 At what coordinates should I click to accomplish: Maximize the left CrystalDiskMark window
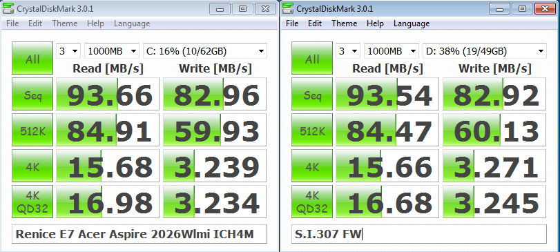point(243,8)
